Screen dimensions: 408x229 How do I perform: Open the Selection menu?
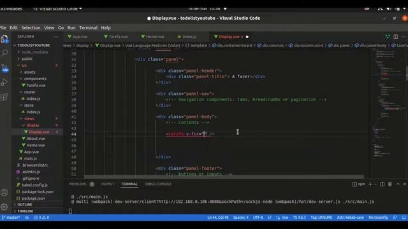(x=31, y=28)
